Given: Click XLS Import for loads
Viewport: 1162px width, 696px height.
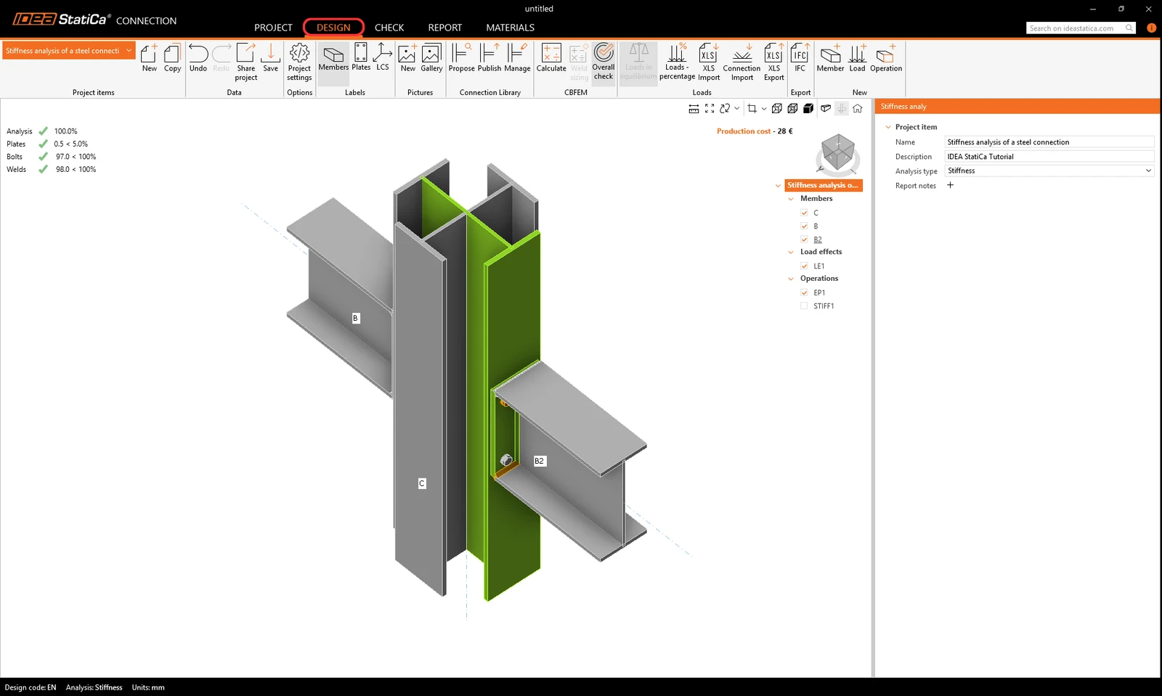Looking at the screenshot, I should pos(709,62).
